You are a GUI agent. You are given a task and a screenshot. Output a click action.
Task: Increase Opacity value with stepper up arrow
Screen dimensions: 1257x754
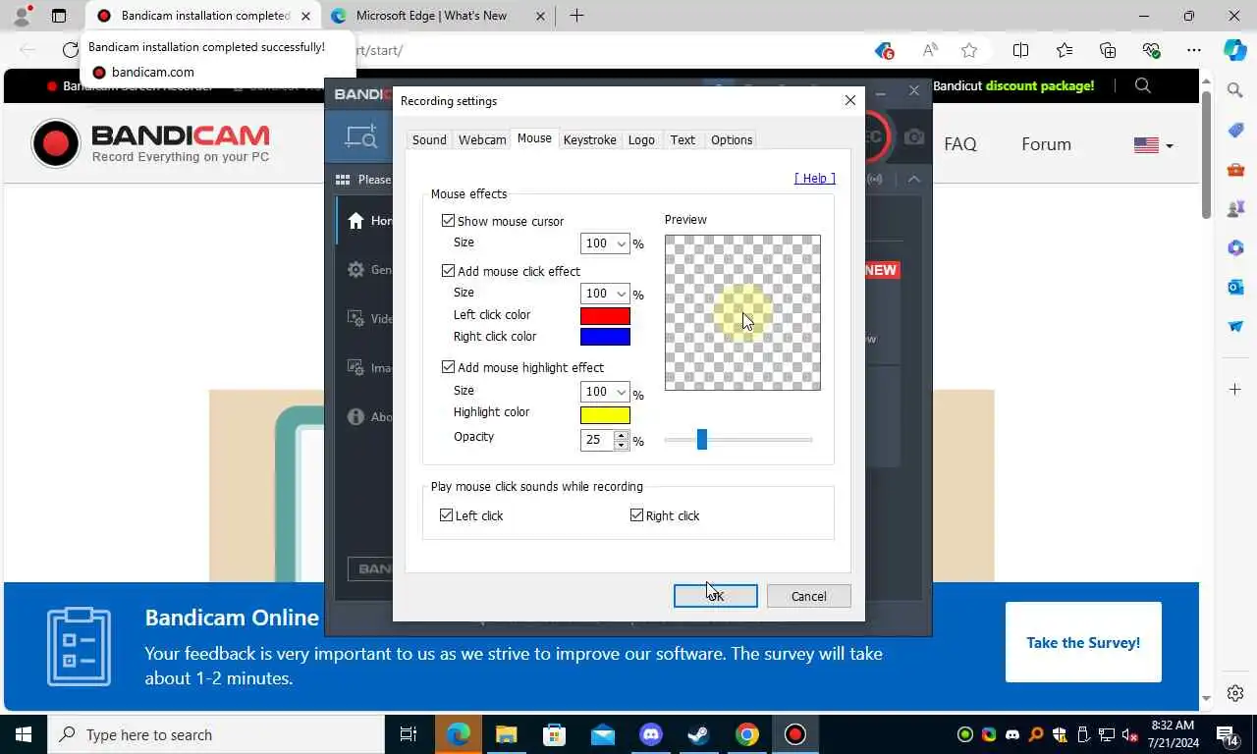[x=621, y=435]
